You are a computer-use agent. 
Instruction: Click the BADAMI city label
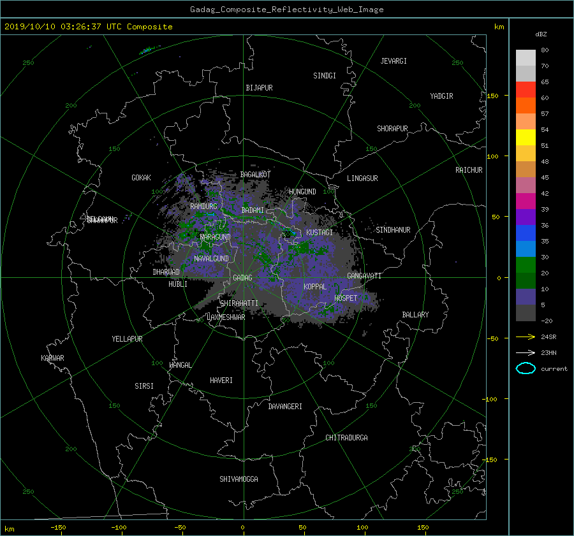point(253,210)
